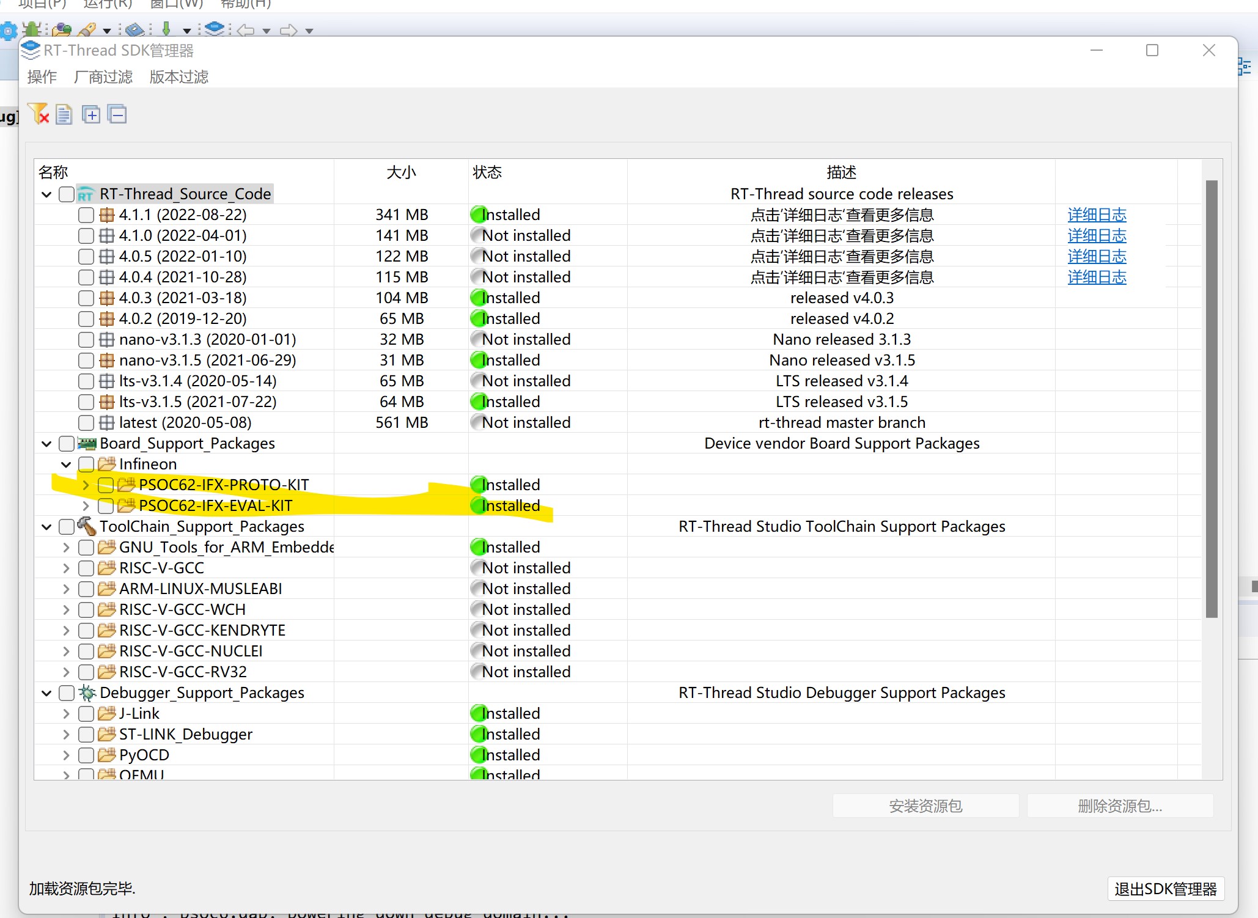
Task: Open the 操作 menu
Action: point(42,76)
